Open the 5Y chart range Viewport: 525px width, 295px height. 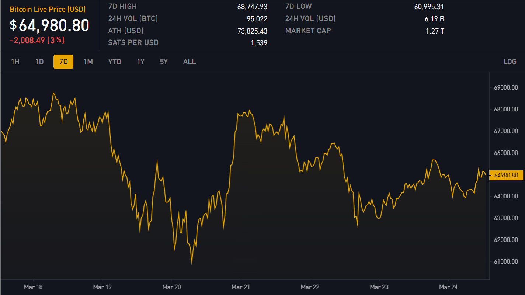point(164,62)
